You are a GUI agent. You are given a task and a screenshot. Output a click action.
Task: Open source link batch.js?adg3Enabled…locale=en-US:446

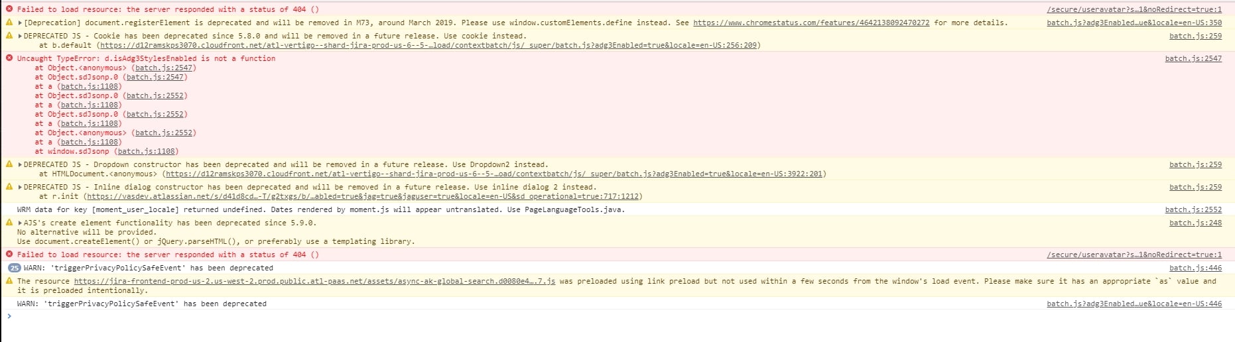pyautogui.click(x=1134, y=304)
